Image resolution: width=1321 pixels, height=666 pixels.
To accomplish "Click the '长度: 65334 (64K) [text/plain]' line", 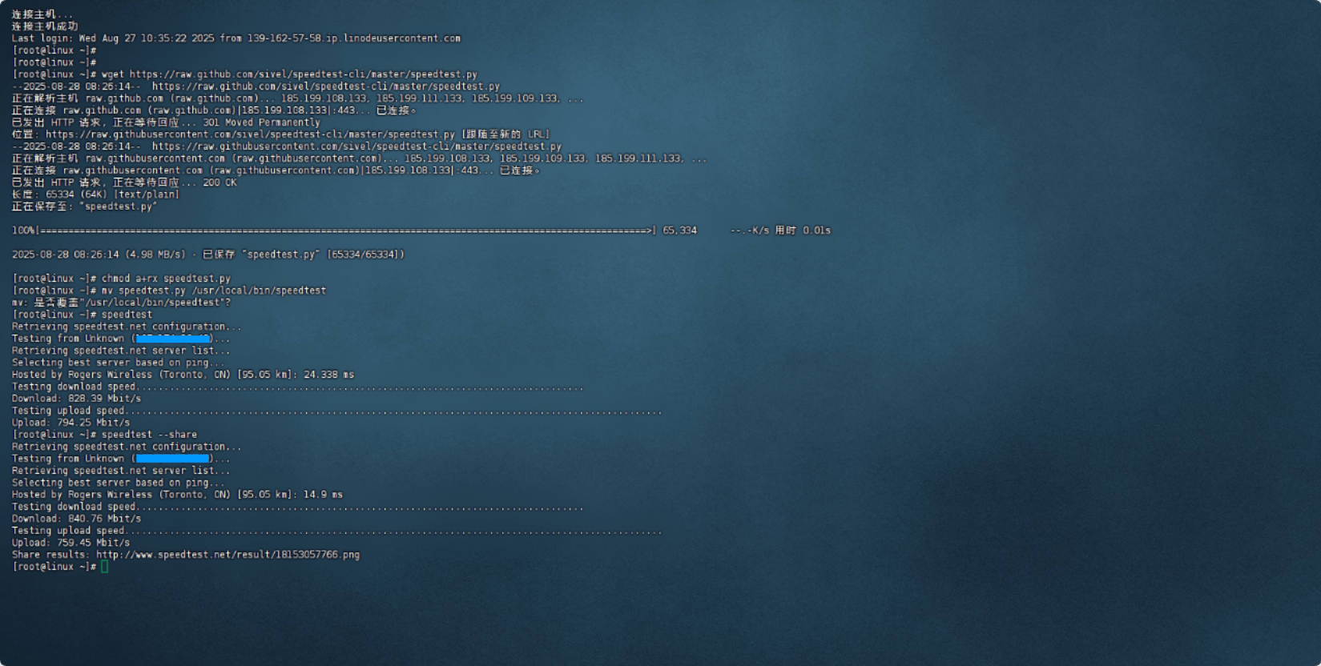I will click(x=95, y=195).
